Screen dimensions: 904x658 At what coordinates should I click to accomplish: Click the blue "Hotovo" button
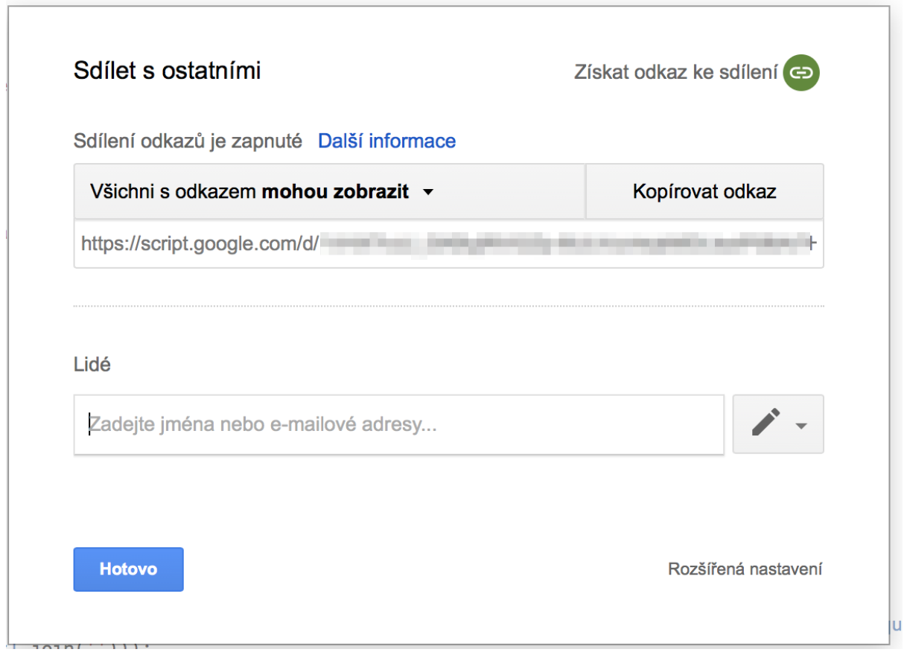tap(128, 569)
